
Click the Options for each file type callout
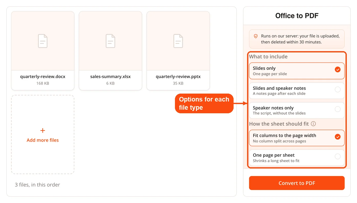pos(204,103)
